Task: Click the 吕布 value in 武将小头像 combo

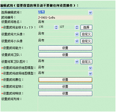Action: [x=41, y=40]
